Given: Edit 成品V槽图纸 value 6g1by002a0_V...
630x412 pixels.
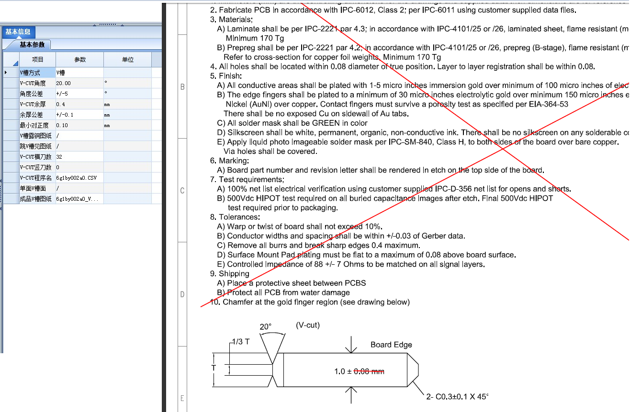Looking at the screenshot, I should (x=79, y=199).
